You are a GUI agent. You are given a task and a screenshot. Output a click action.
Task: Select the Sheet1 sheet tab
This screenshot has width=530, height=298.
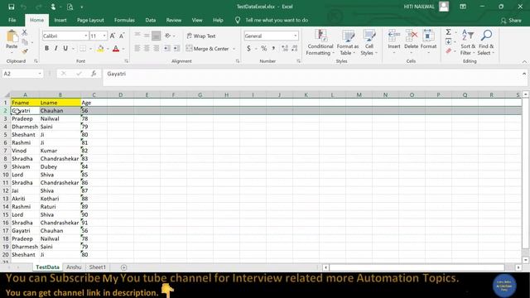98,267
